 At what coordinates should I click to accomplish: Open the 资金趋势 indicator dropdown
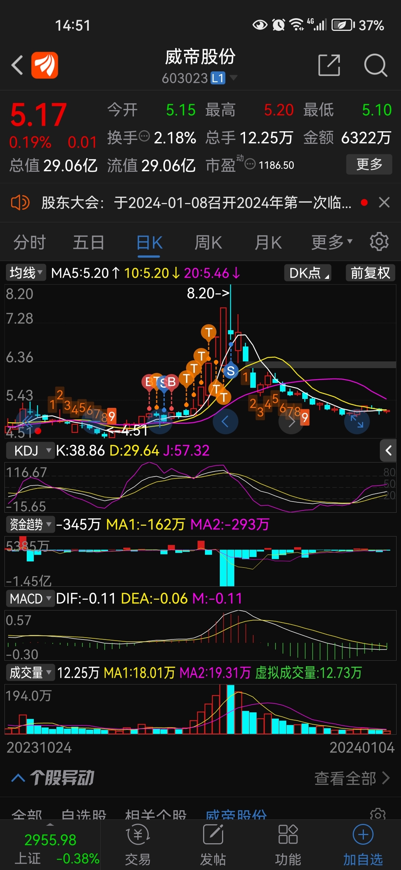(30, 525)
